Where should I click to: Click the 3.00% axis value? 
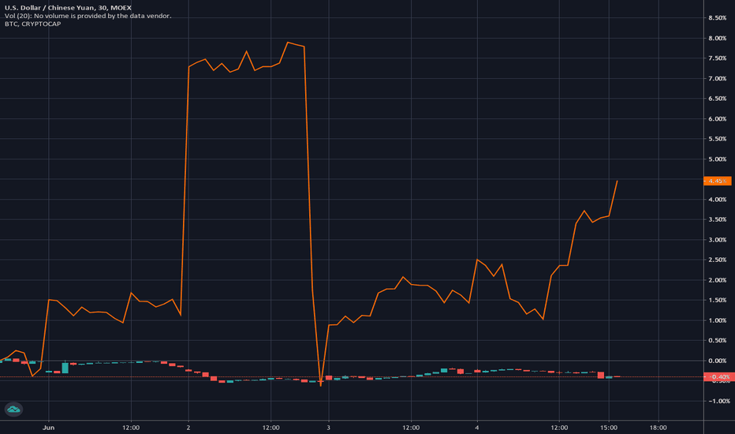pos(717,240)
